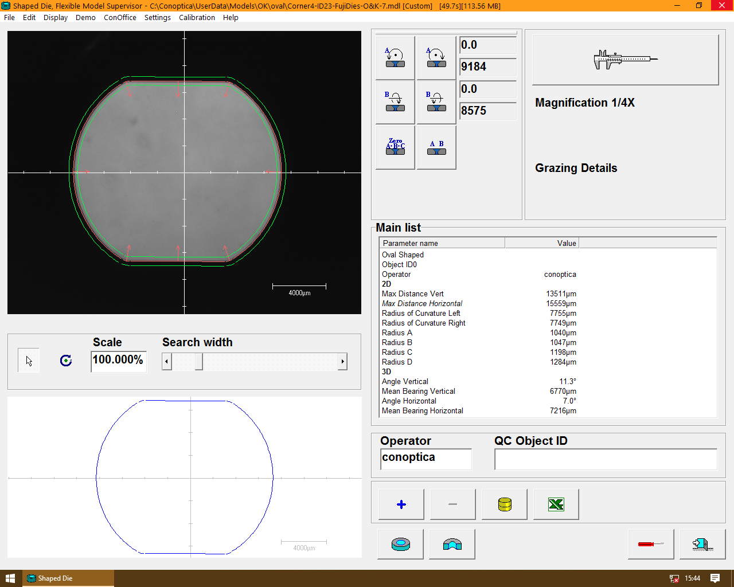Click the Zero A·B·C button
734x587 pixels.
coord(395,148)
